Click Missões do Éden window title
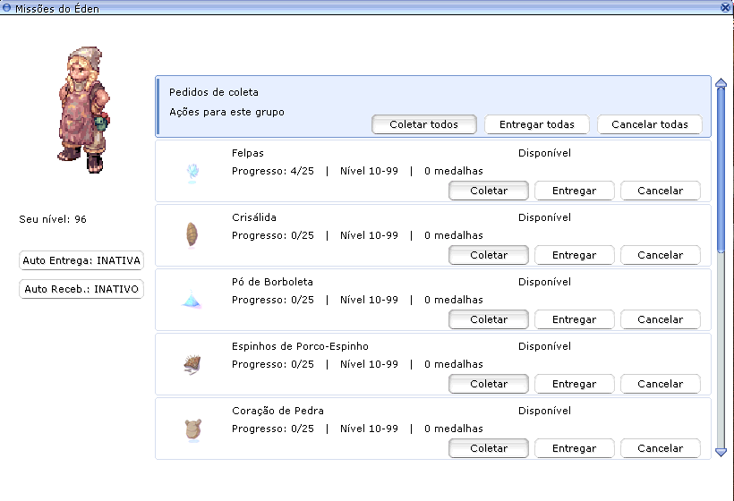Image resolution: width=734 pixels, height=501 pixels. point(57,8)
